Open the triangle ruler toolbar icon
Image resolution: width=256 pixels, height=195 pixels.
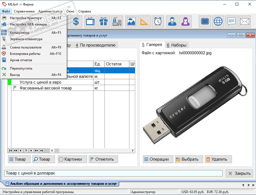tap(145, 21)
